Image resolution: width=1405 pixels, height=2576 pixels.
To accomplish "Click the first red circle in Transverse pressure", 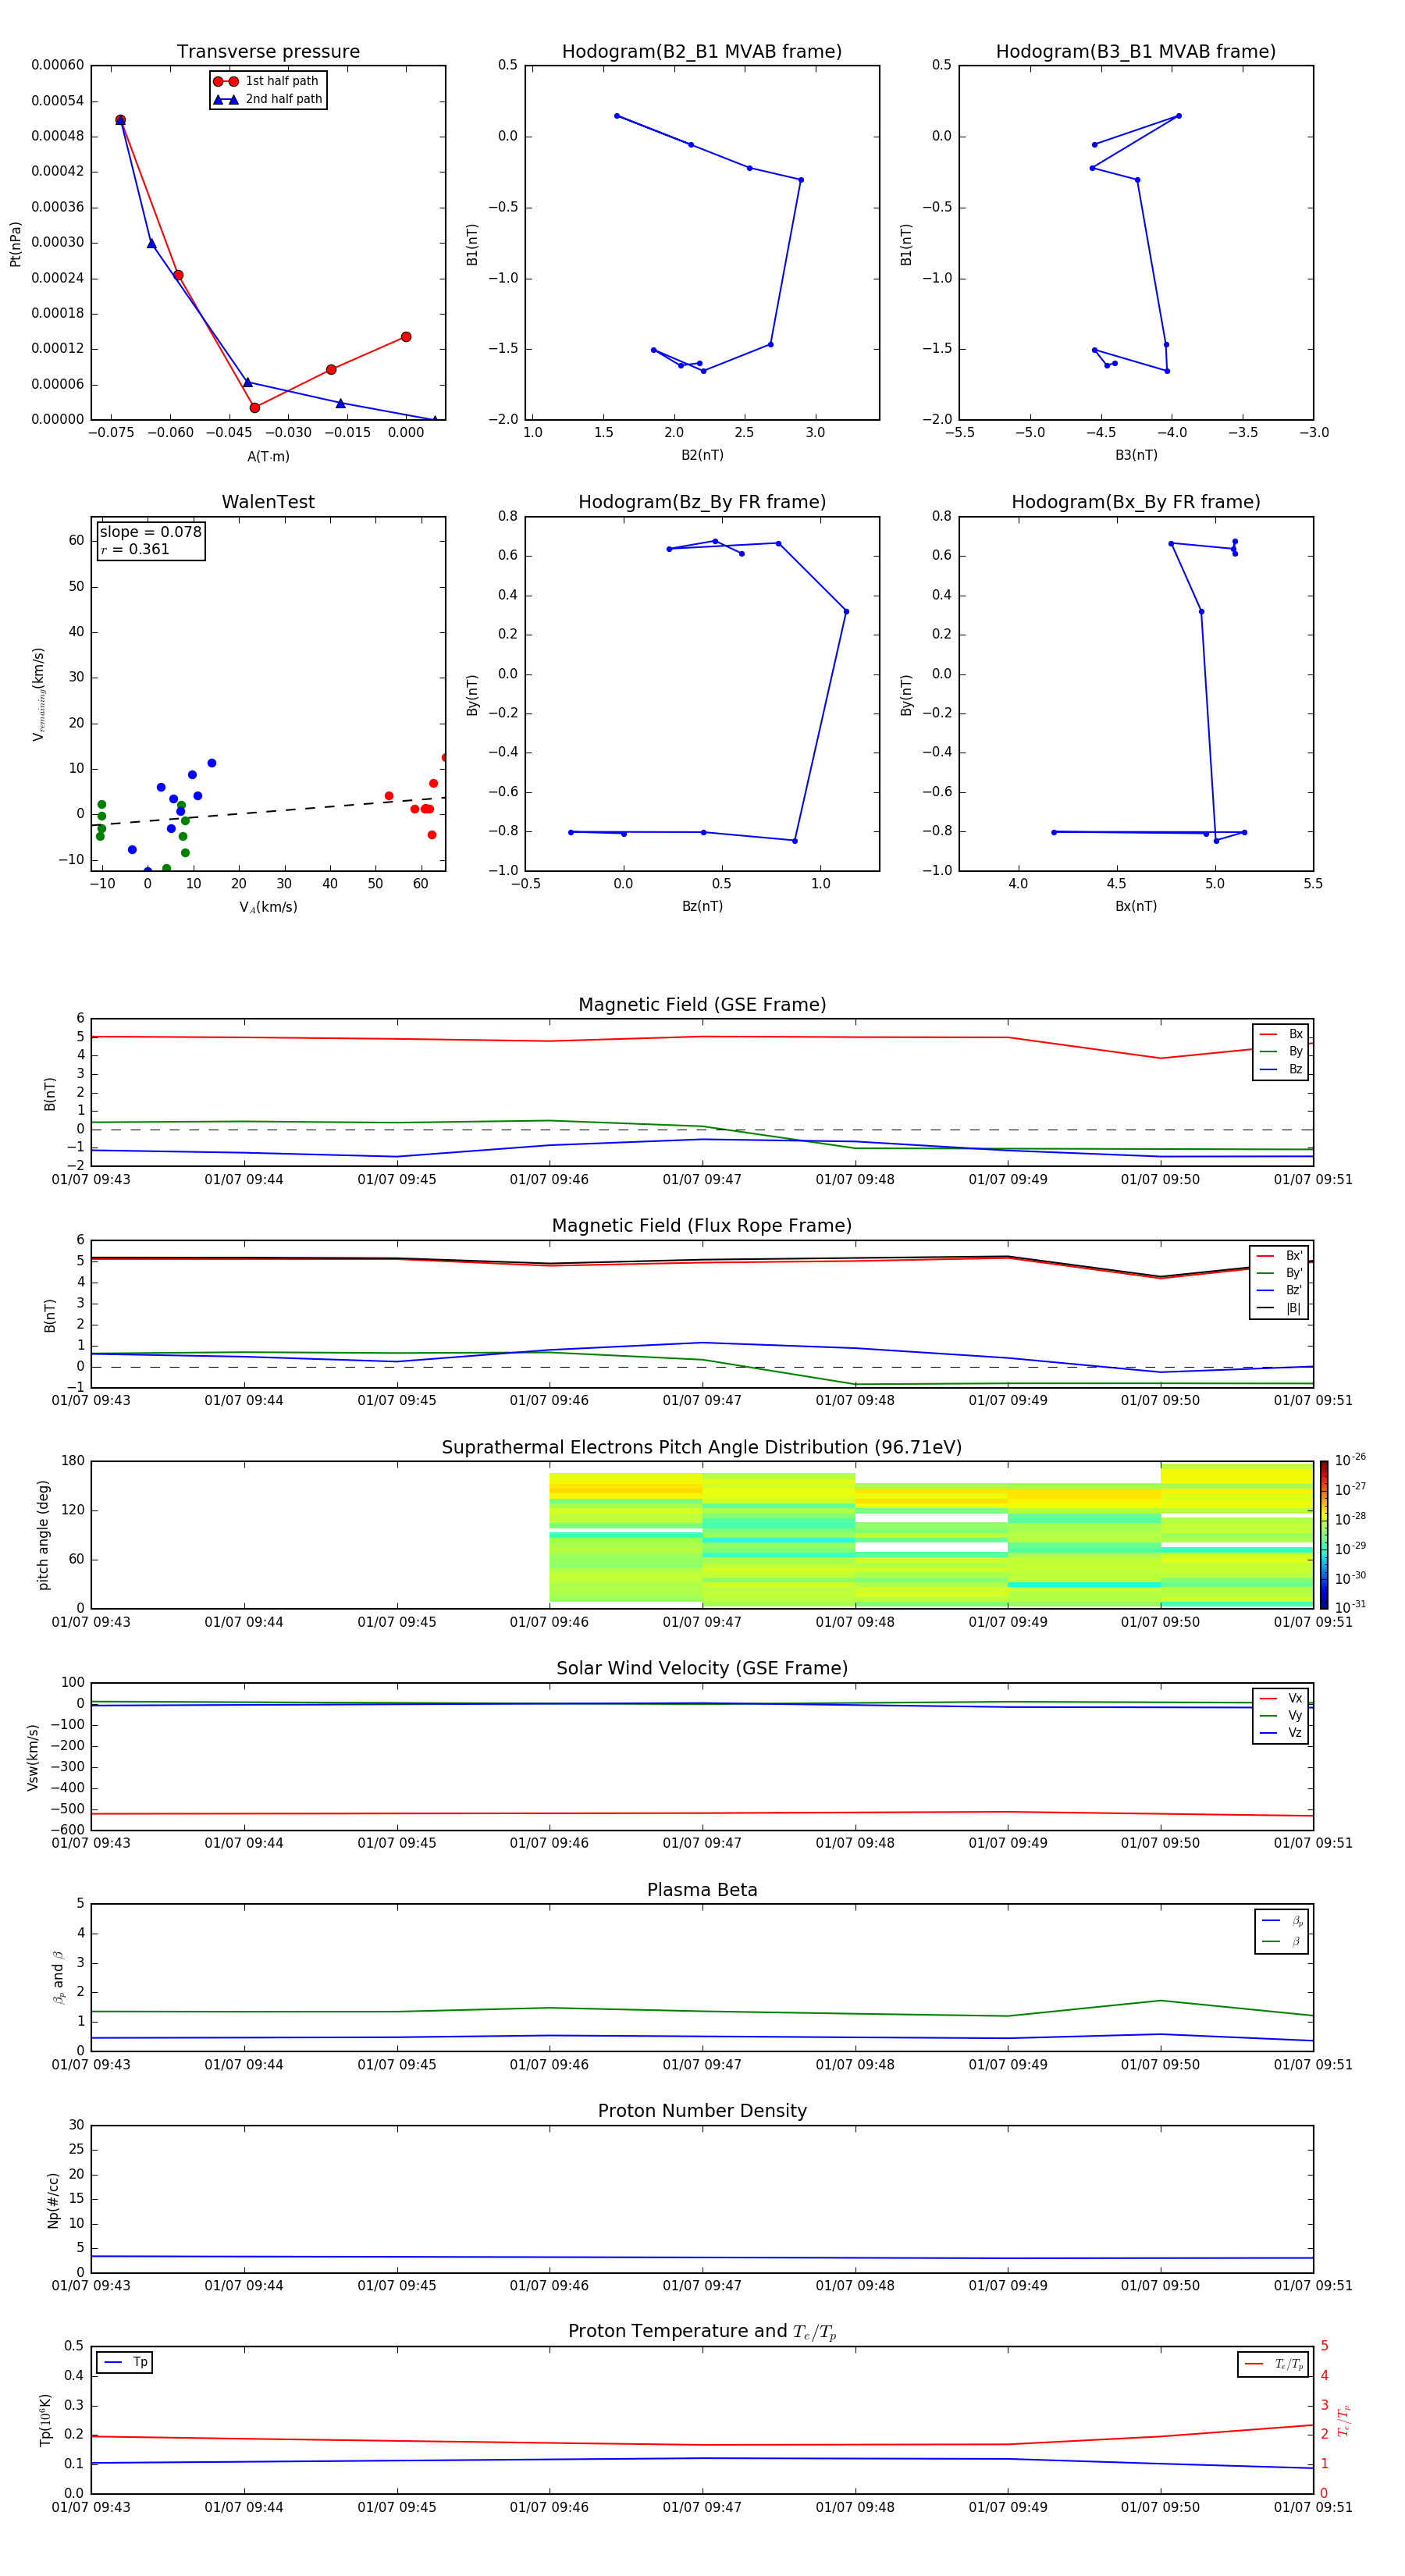I will (x=120, y=120).
